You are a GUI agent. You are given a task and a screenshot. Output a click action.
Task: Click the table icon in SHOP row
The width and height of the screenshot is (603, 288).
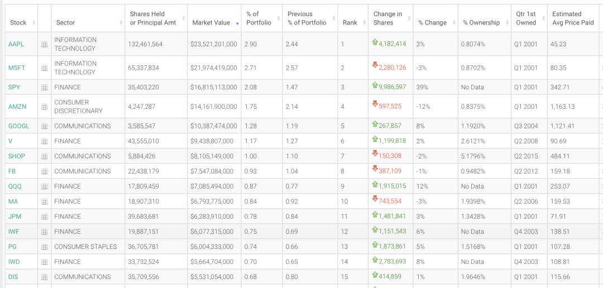(45, 156)
